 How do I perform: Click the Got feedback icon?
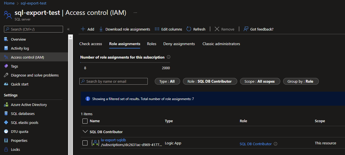246,29
